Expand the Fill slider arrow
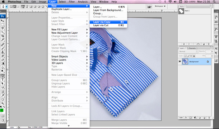The height and width of the screenshot is (129, 219). (x=212, y=56)
